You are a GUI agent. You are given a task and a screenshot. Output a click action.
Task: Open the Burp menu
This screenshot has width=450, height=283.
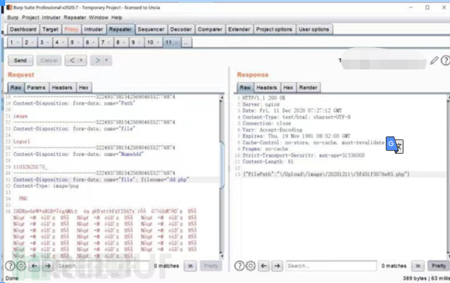tap(12, 18)
